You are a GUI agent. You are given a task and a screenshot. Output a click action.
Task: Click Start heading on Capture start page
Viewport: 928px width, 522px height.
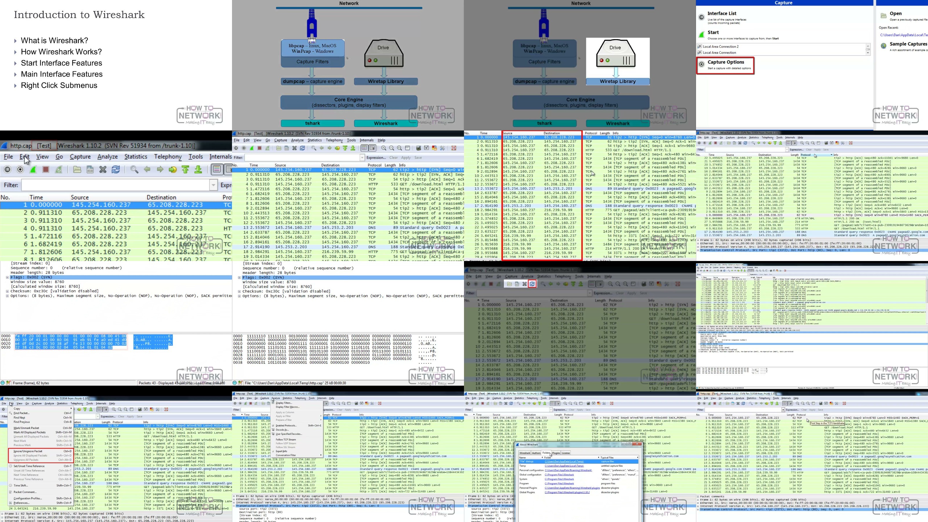713,32
